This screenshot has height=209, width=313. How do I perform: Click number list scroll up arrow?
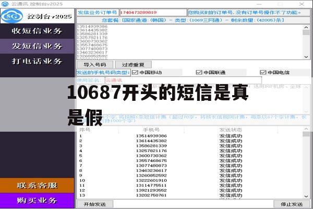(306, 27)
